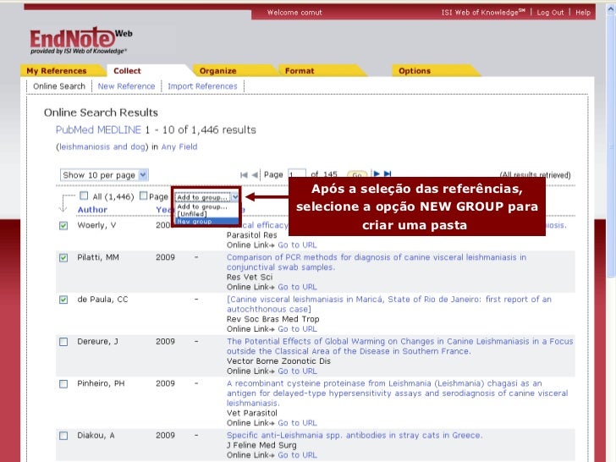
Task: Click Log Out in the header
Action: coord(550,13)
